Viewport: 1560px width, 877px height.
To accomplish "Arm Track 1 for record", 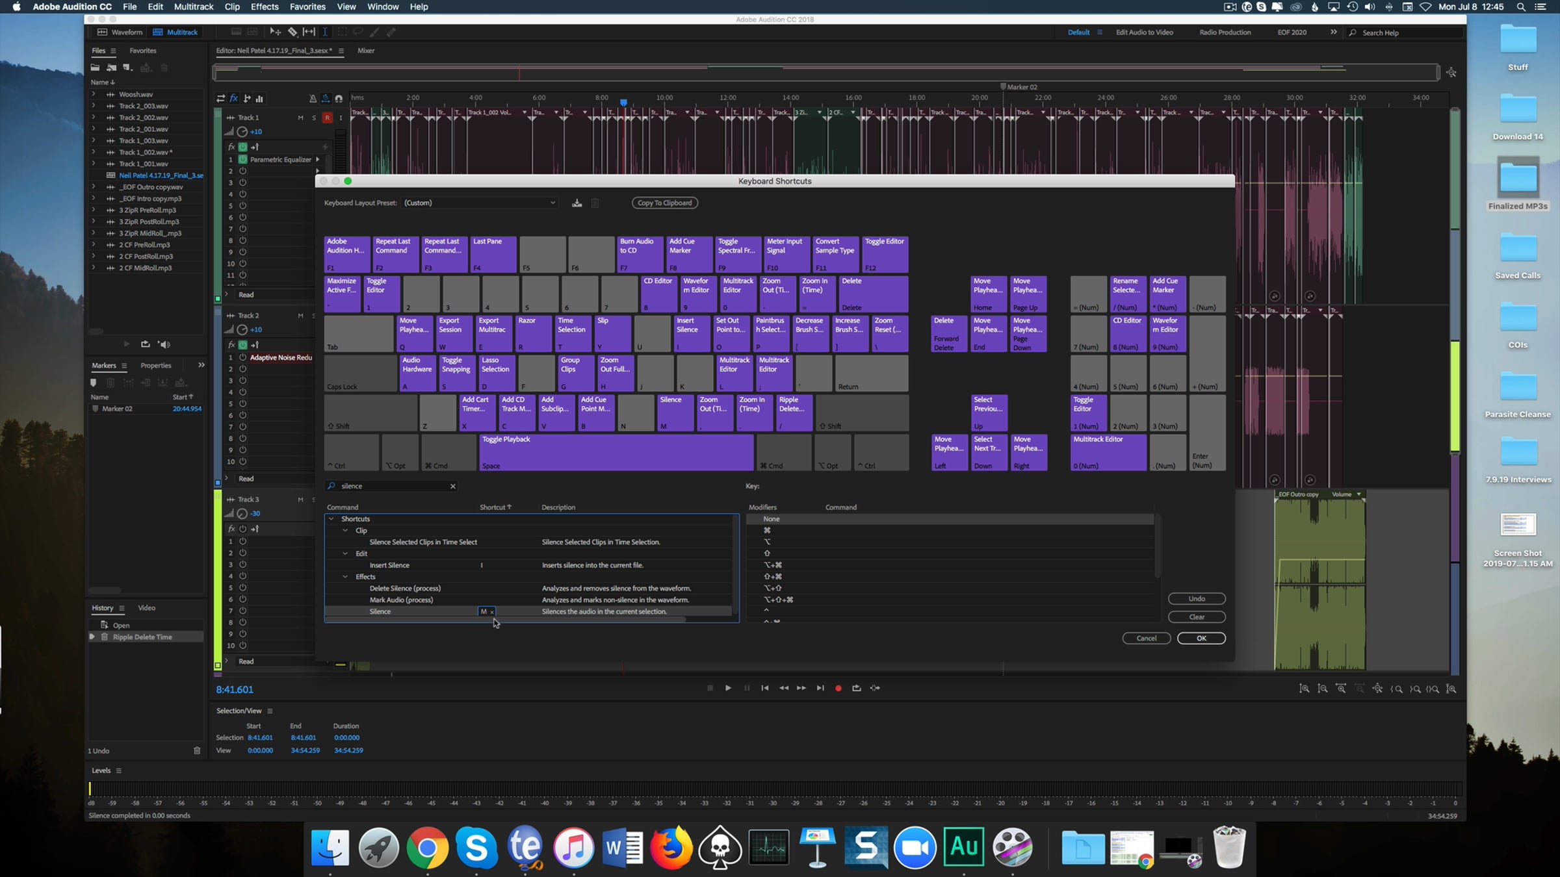I will [x=327, y=118].
